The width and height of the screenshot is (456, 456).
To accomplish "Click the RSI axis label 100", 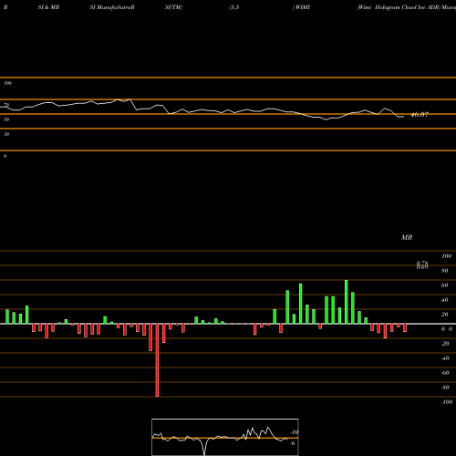I will [8, 83].
